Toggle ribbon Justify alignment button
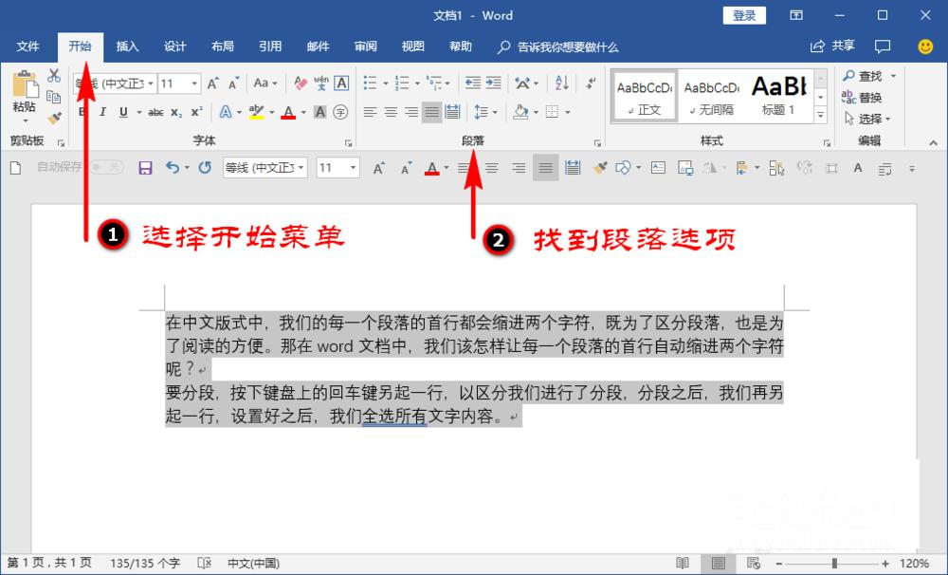The image size is (948, 575). [x=431, y=112]
